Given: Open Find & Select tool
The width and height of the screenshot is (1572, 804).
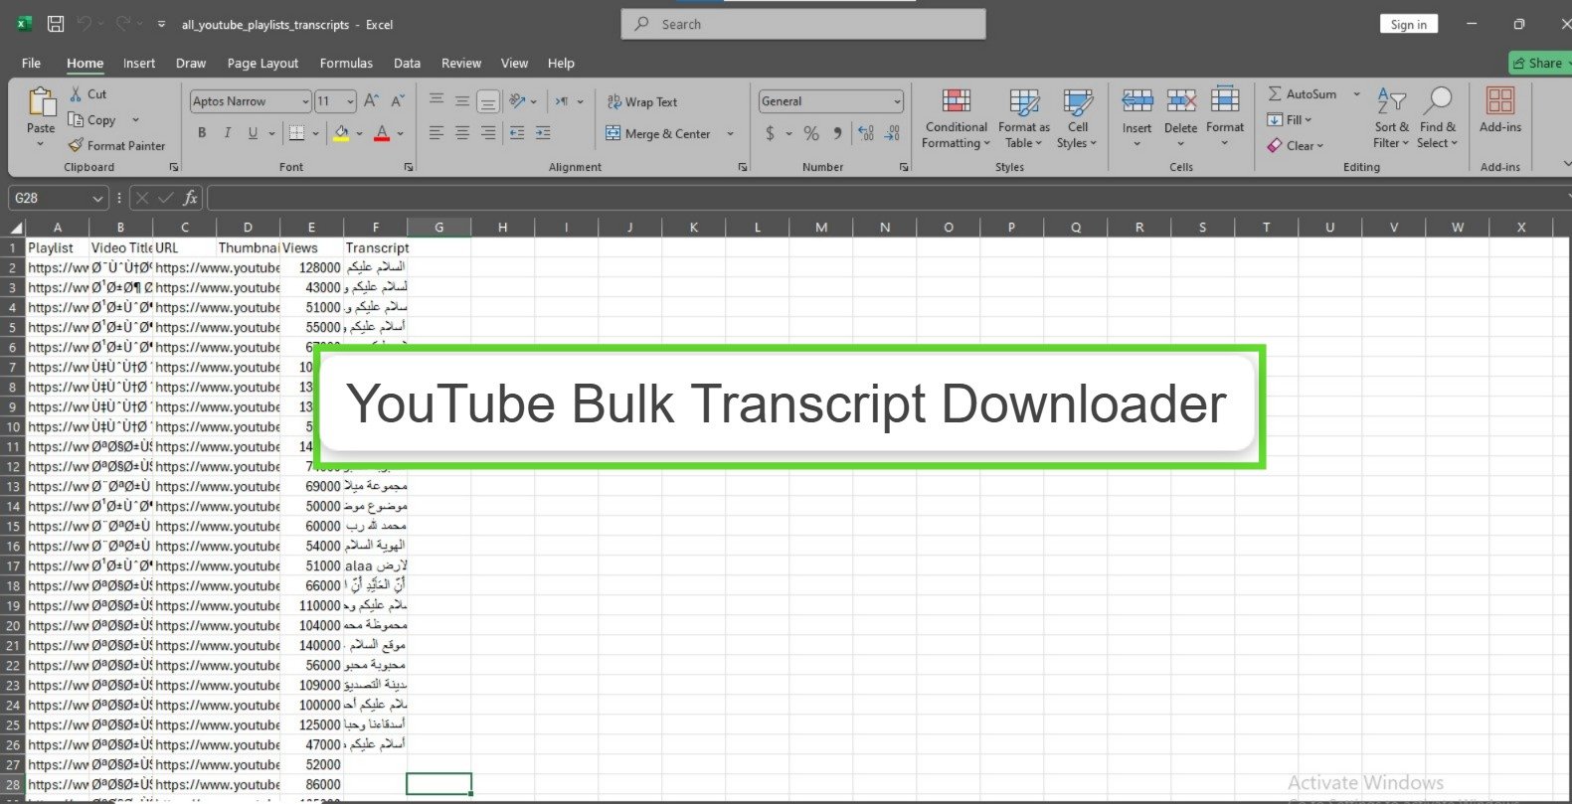Looking at the screenshot, I should [x=1438, y=101].
